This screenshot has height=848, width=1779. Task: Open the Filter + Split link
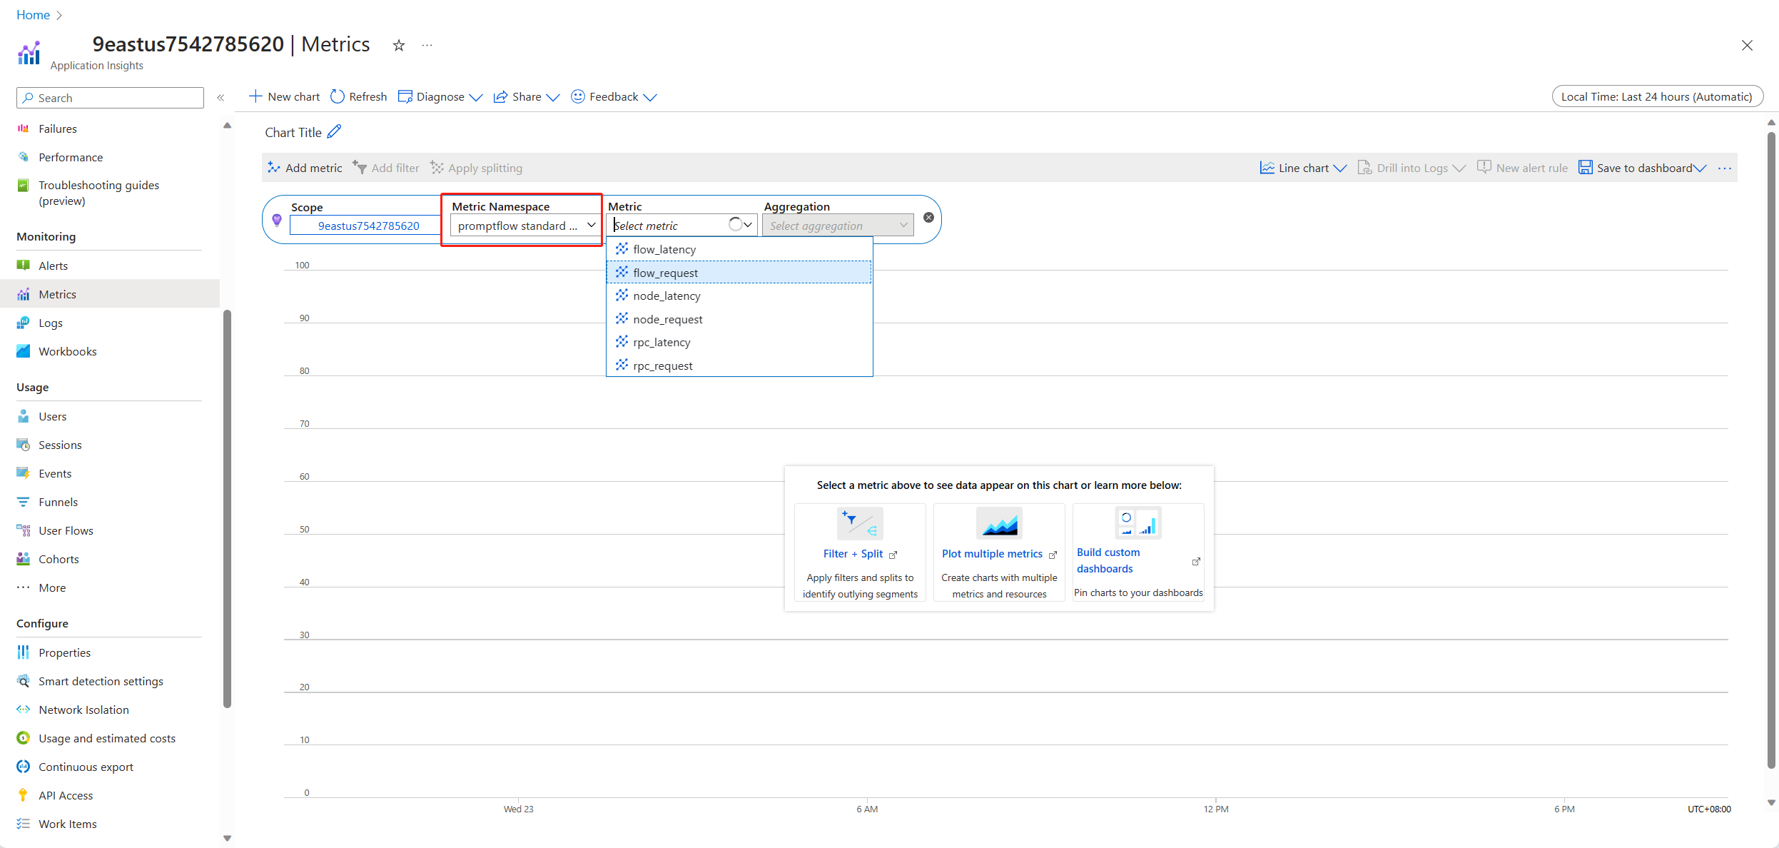pyautogui.click(x=853, y=554)
